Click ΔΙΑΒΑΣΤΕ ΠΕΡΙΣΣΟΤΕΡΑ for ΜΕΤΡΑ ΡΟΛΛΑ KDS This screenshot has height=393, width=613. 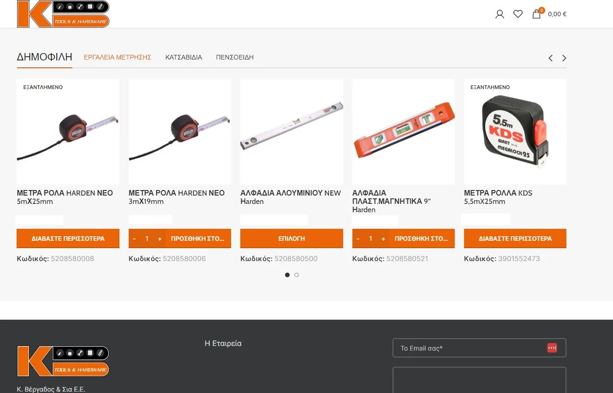pyautogui.click(x=515, y=238)
